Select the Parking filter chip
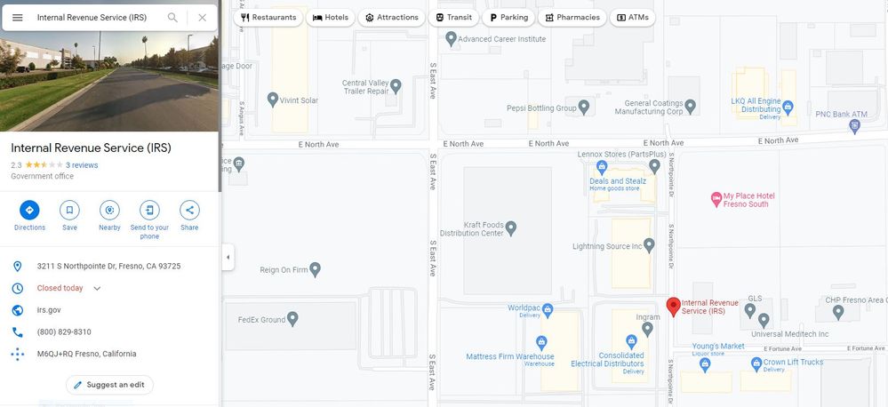Viewport: 888px width, 407px height. (508, 18)
